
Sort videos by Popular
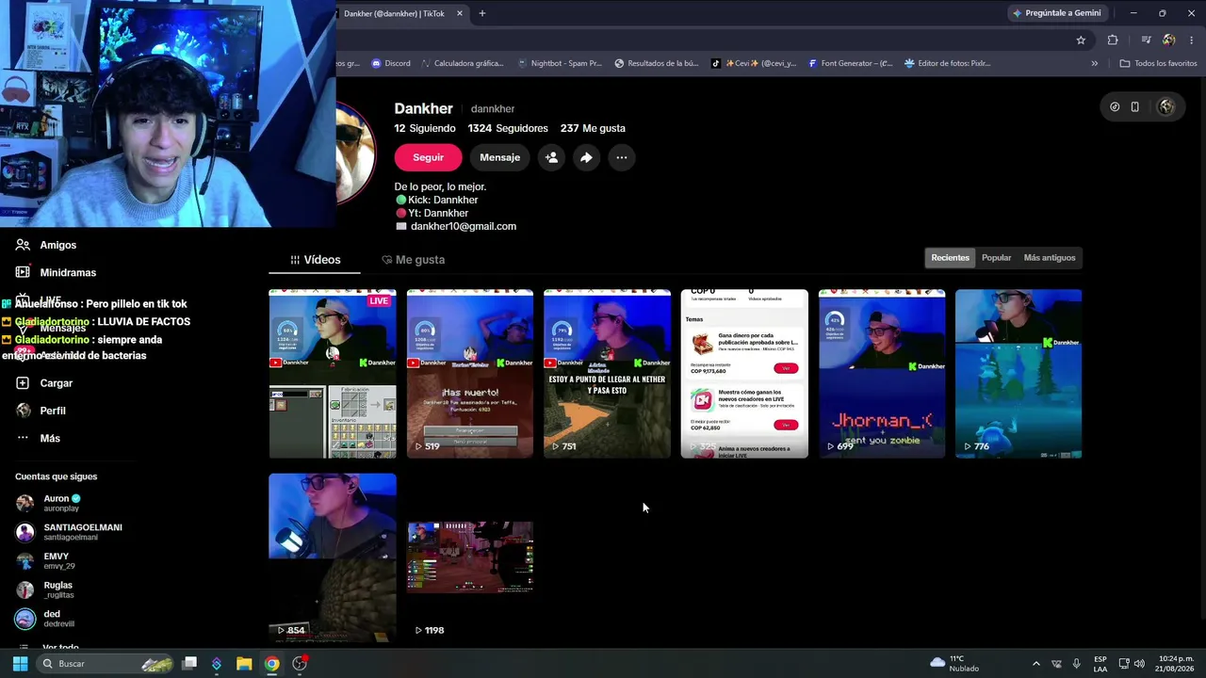996,258
